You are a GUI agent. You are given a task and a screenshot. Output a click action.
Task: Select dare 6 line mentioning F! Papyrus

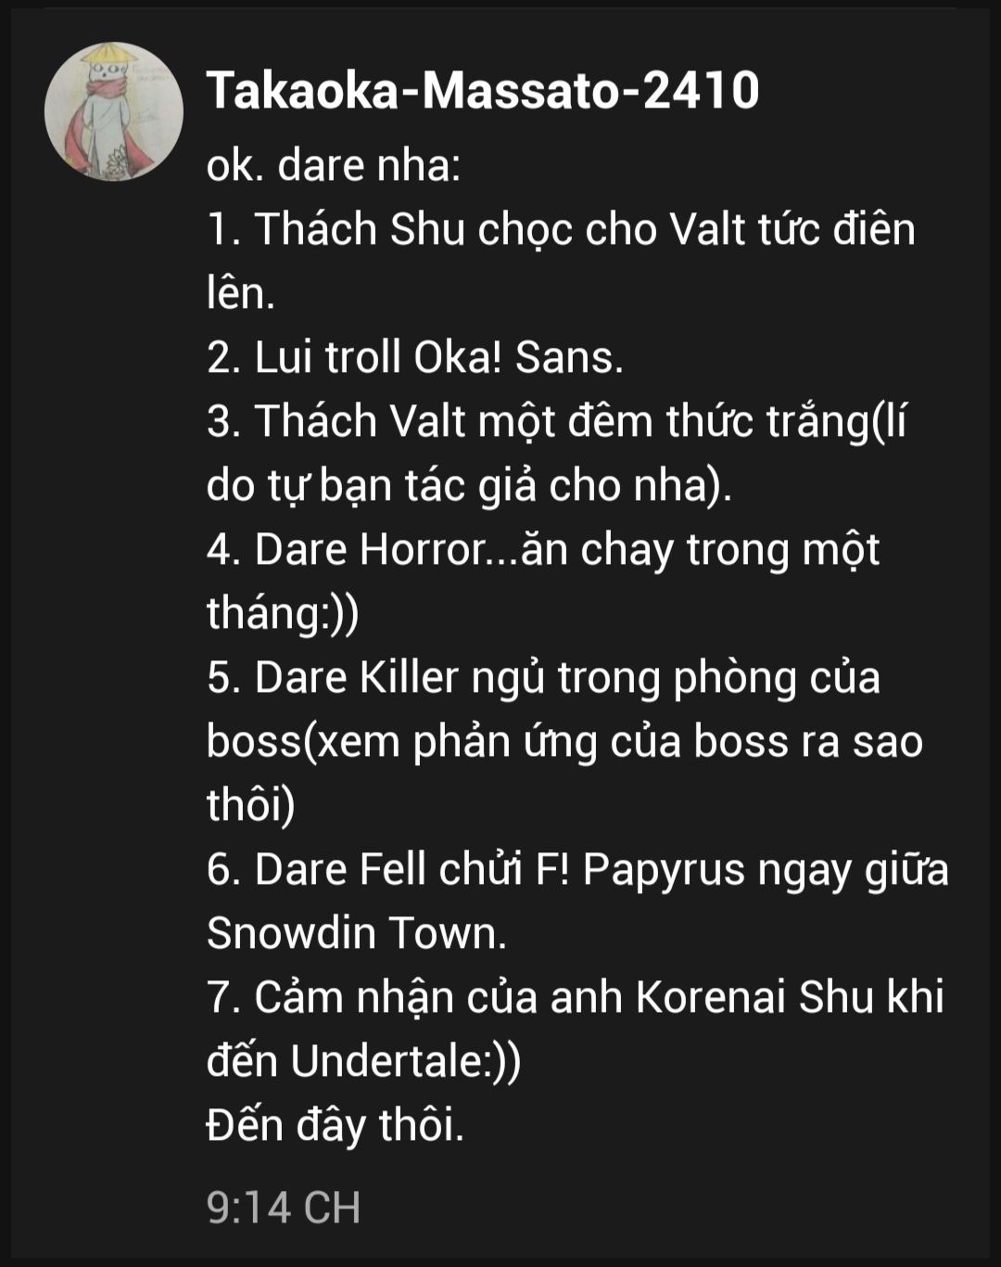[577, 869]
